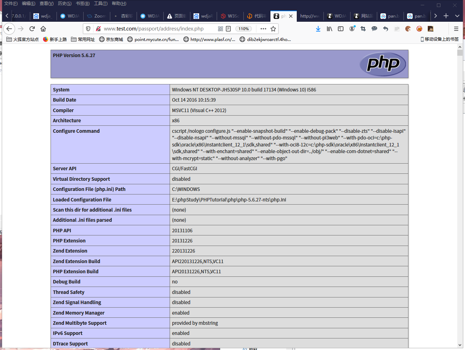Image resolution: width=465 pixels, height=350 pixels.
Task: Open the 新手上路 bookmark
Action: click(55, 39)
